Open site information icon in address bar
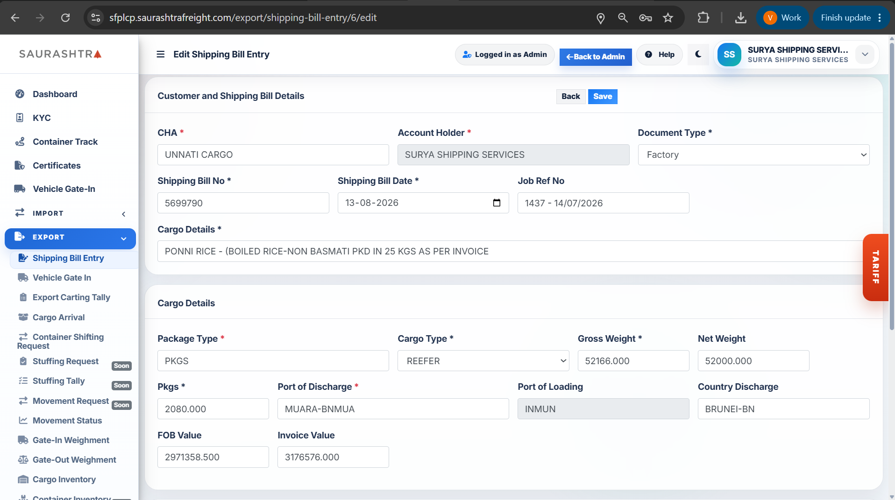The height and width of the screenshot is (500, 895). pos(96,18)
